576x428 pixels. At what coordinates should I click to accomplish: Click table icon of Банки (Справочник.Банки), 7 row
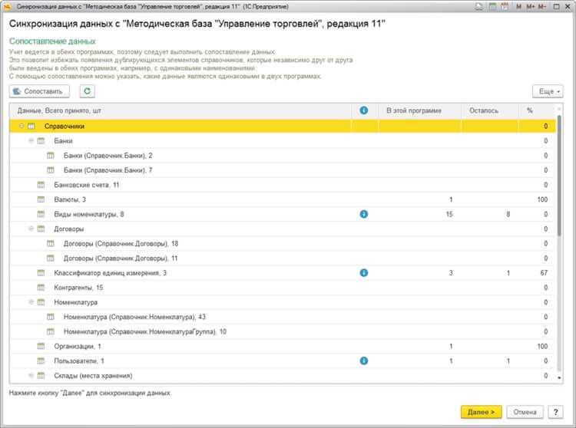(51, 170)
